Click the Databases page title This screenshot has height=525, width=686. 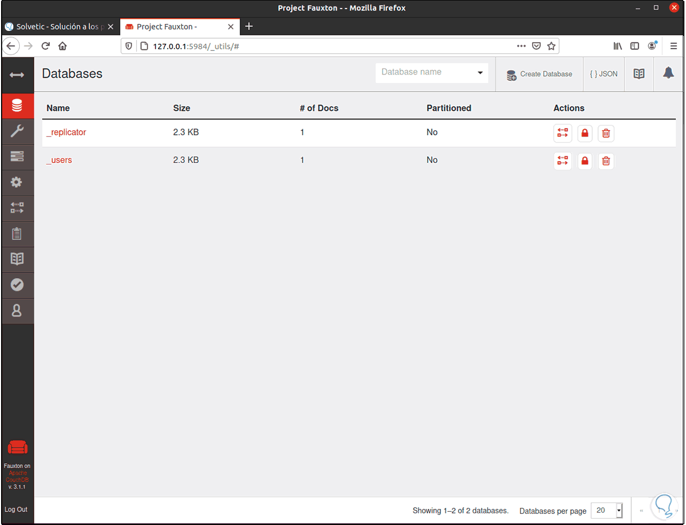point(72,74)
